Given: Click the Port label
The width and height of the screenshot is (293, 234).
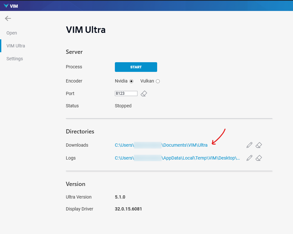Looking at the screenshot, I should (70, 93).
